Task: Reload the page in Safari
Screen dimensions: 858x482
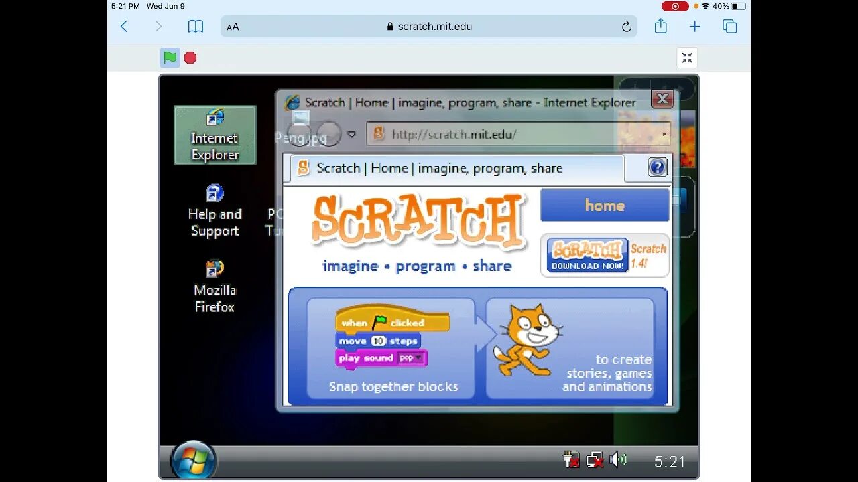Action: 626,27
